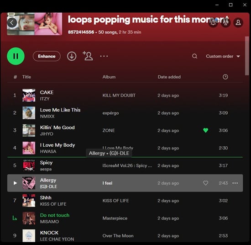The height and width of the screenshot is (245, 251).
Task: Select the CAKE track title
Action: tap(47, 92)
